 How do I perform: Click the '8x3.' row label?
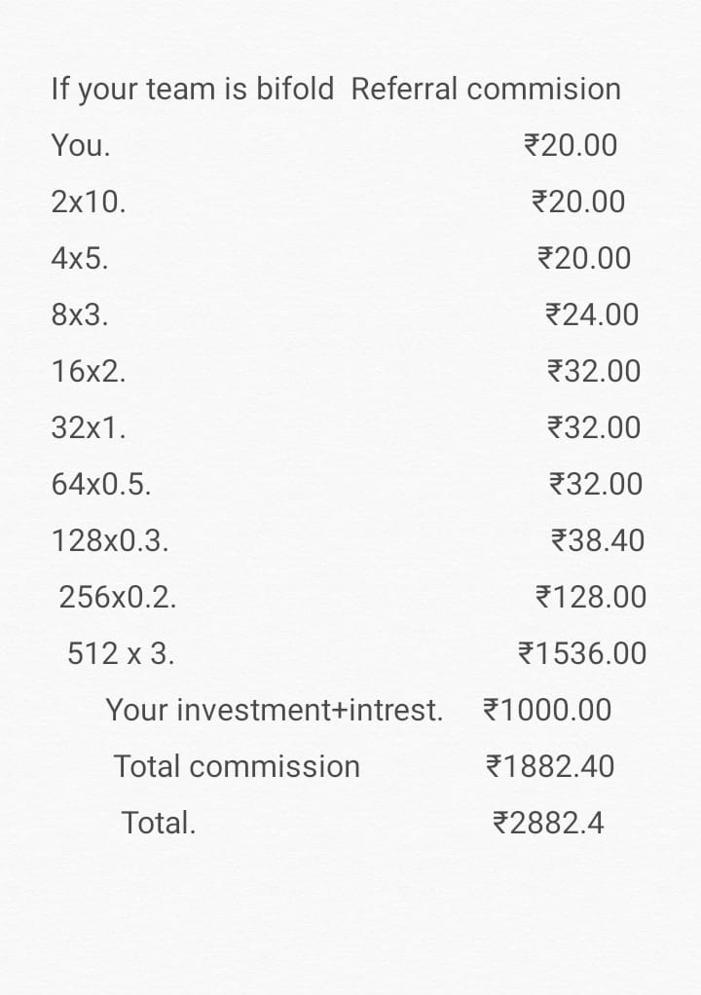coord(80,315)
